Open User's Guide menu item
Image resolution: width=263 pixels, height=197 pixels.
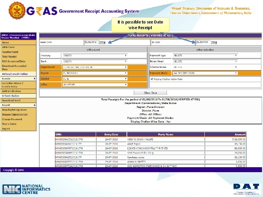click(x=18, y=124)
